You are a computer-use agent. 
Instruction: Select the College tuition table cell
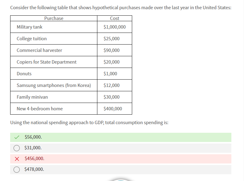pyautogui.click(x=32, y=39)
